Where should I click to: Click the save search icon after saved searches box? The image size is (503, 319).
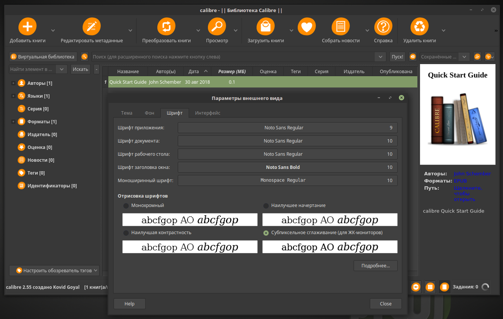477,57
